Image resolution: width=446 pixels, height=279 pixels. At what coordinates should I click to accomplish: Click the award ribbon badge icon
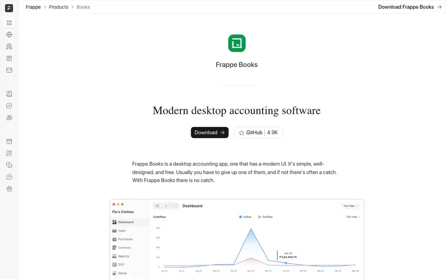(x=9, y=46)
